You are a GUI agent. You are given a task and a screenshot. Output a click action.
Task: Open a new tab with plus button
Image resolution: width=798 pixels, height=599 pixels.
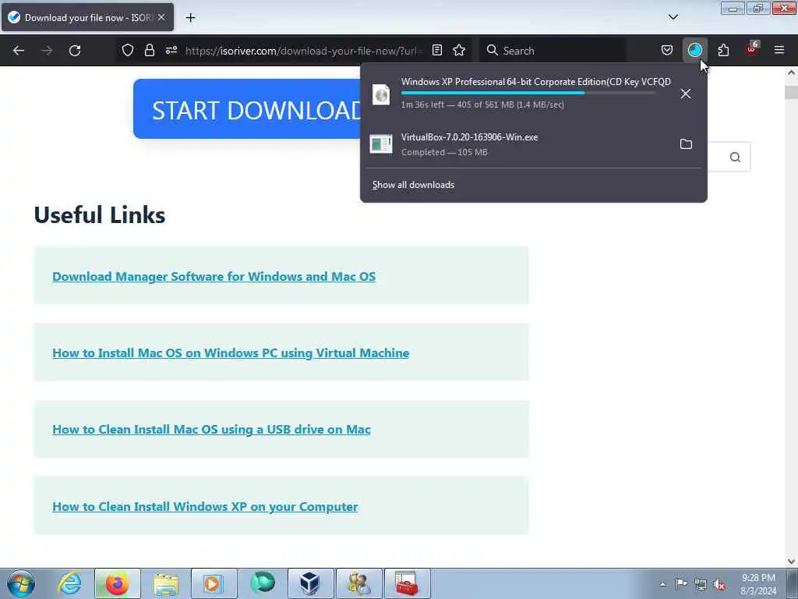190,18
